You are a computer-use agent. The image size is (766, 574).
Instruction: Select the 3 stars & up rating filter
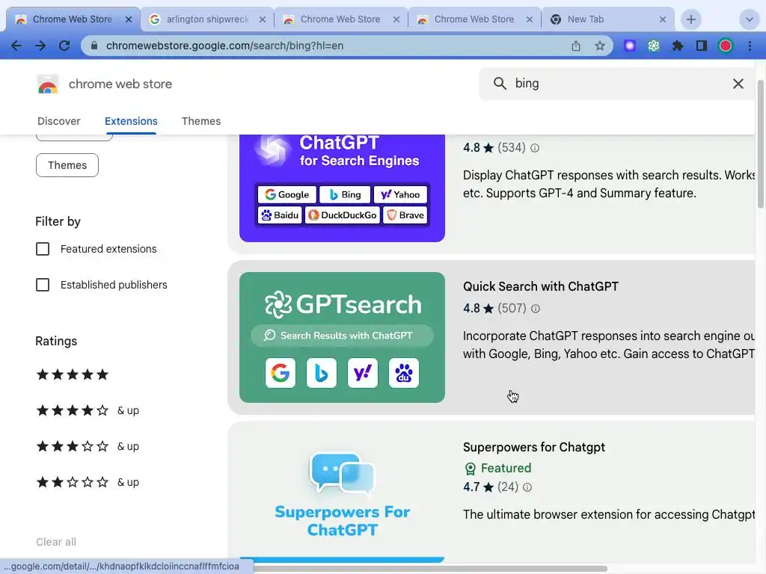point(88,446)
